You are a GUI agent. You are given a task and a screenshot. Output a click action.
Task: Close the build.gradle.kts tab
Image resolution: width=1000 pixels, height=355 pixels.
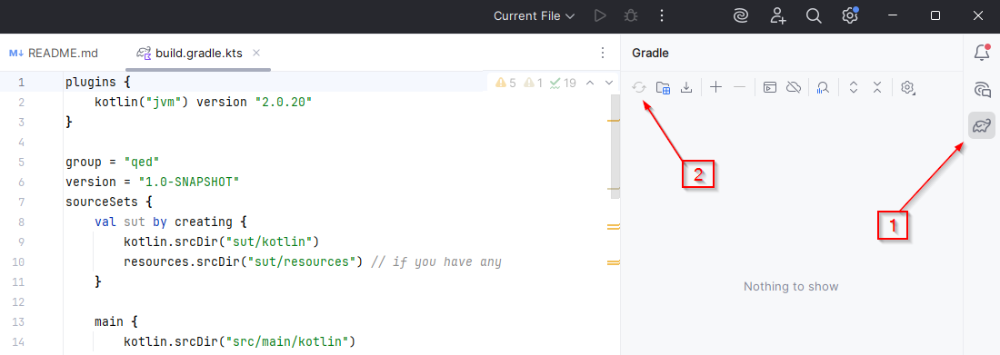click(x=256, y=53)
